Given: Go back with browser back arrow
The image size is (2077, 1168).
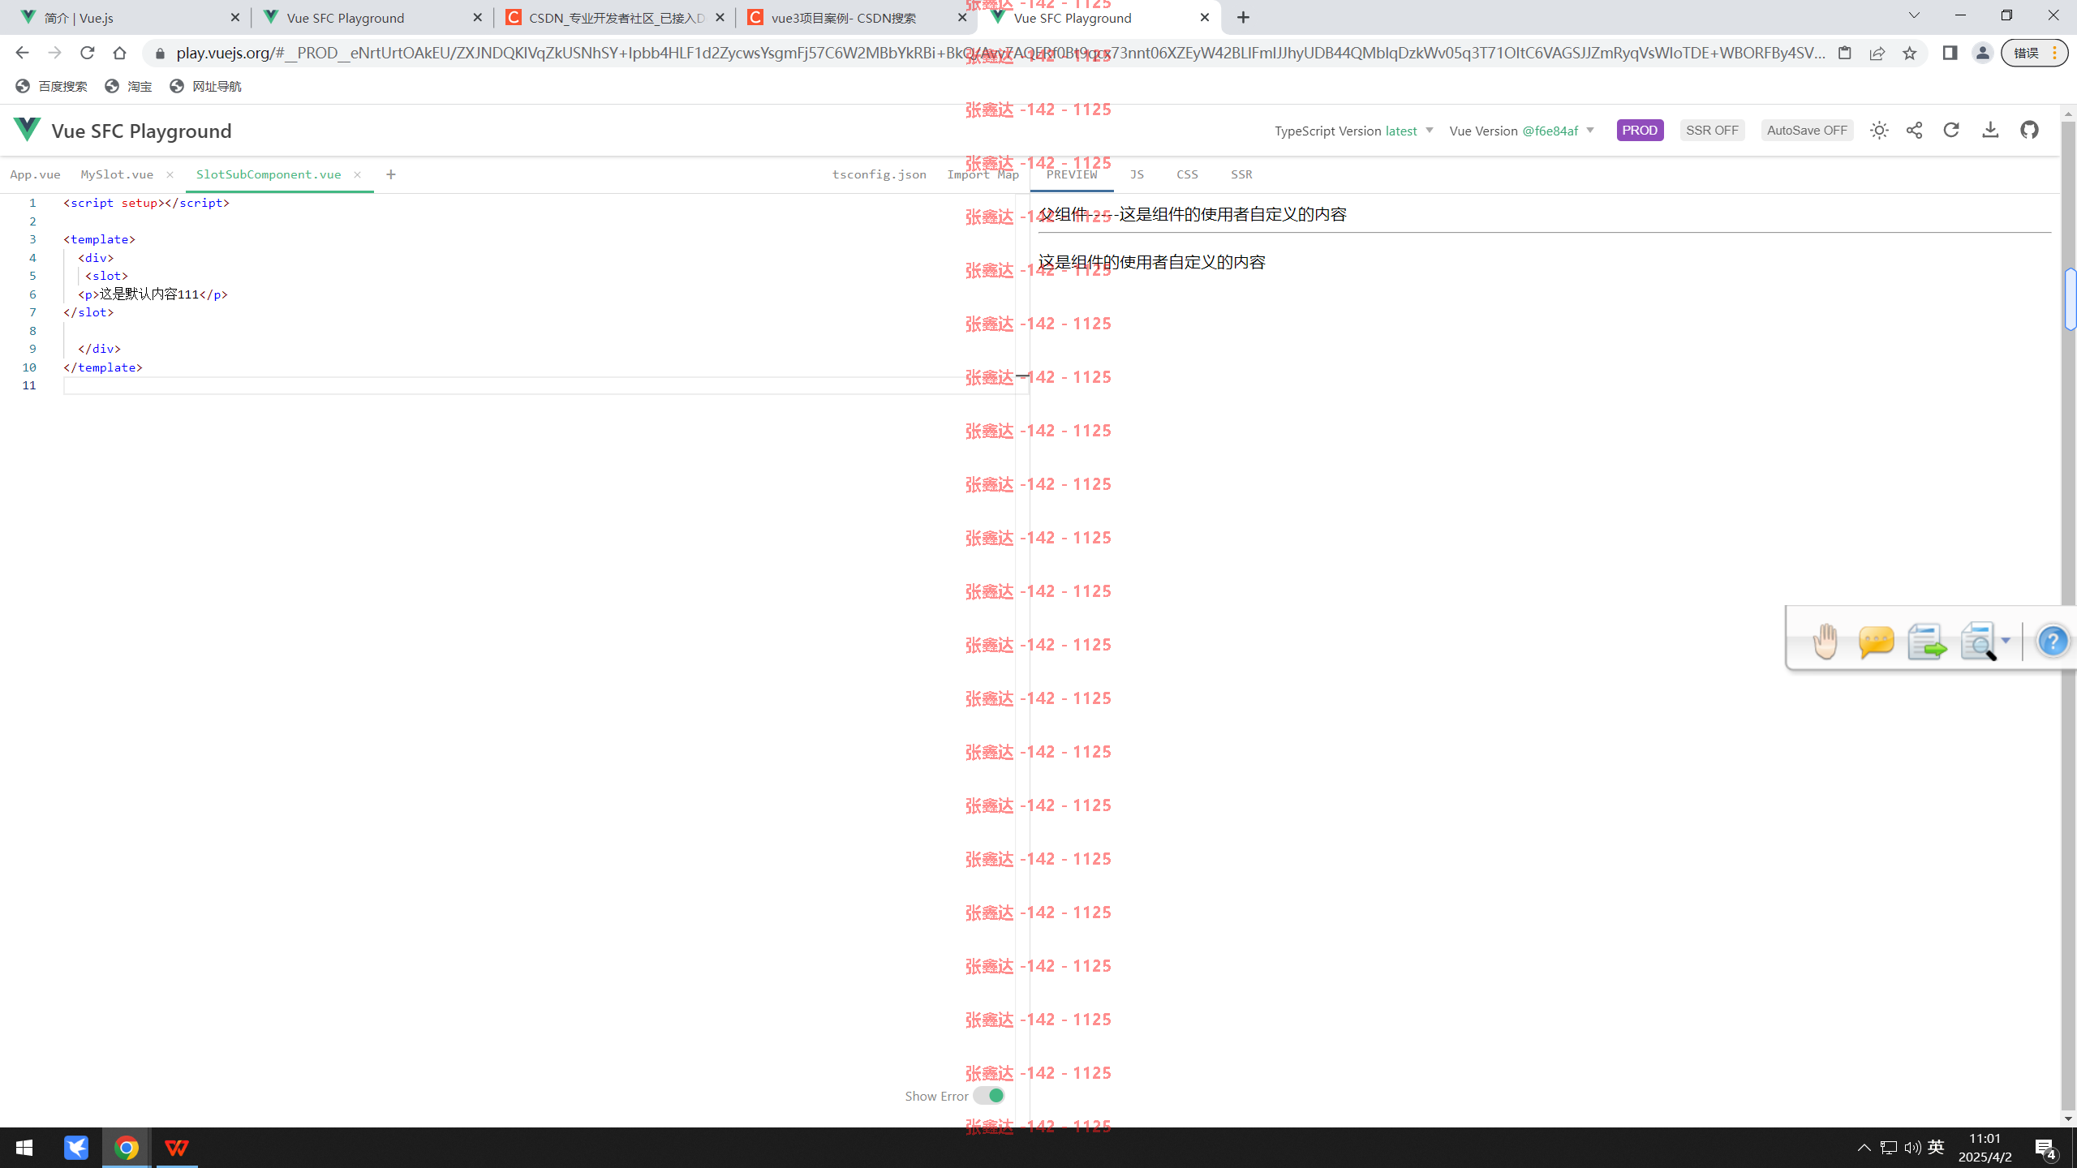Looking at the screenshot, I should click(22, 53).
